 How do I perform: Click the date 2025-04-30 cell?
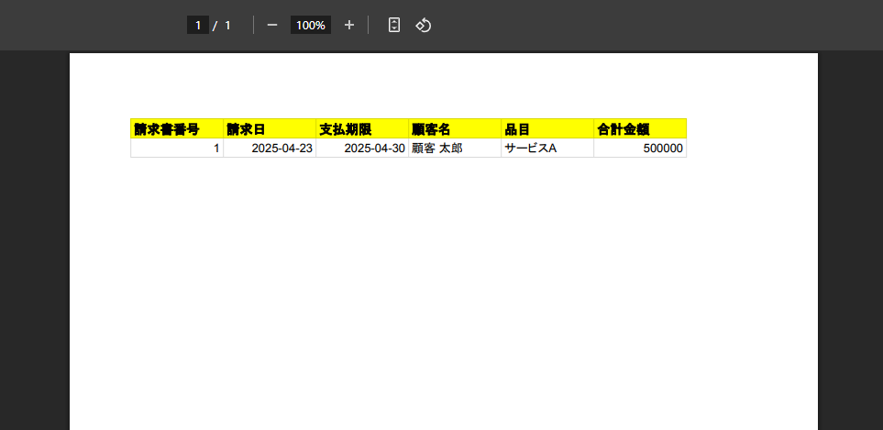362,148
